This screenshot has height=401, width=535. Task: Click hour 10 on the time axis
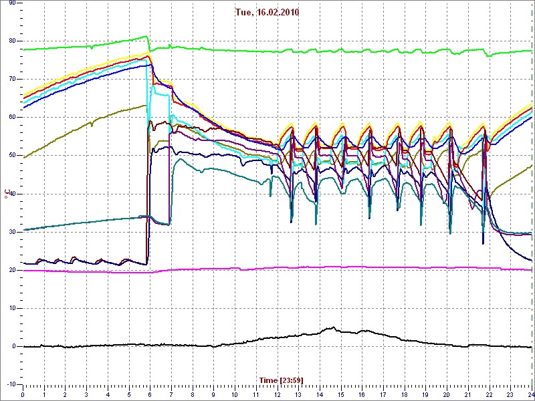[x=235, y=394]
